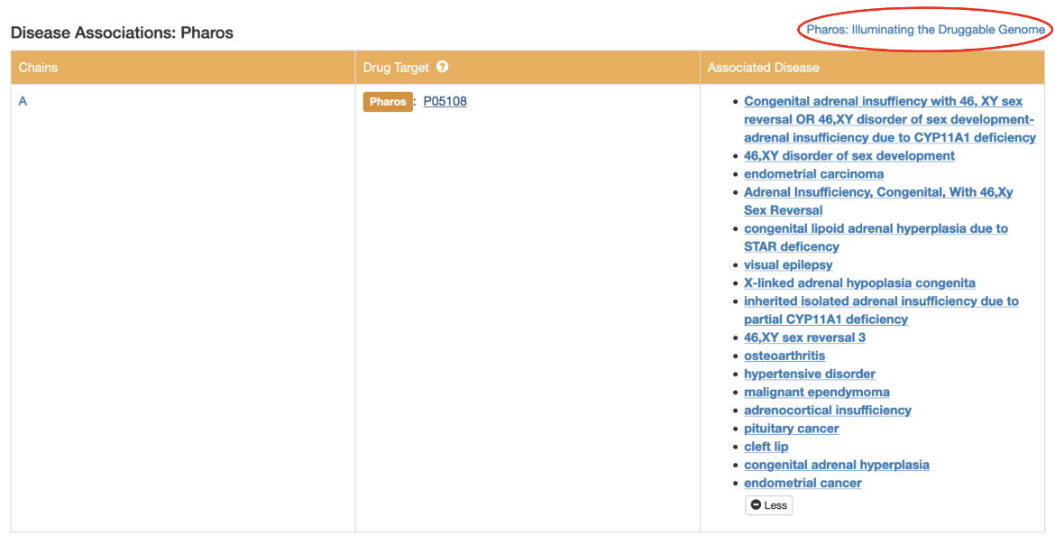
Task: Open the visual epilepsy link
Action: pyautogui.click(x=788, y=264)
